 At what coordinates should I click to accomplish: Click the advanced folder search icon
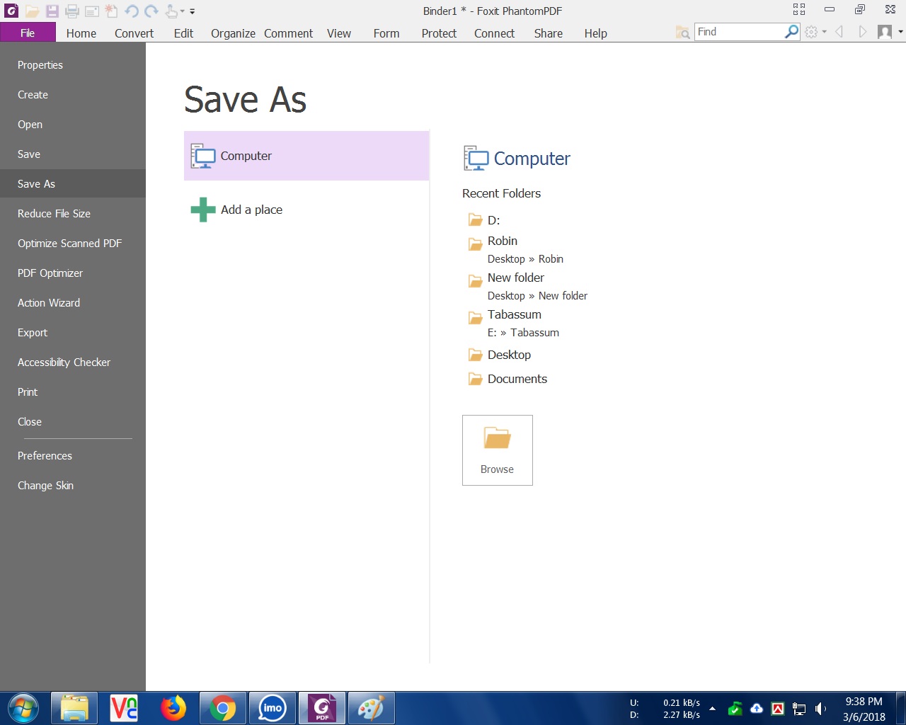tap(682, 33)
